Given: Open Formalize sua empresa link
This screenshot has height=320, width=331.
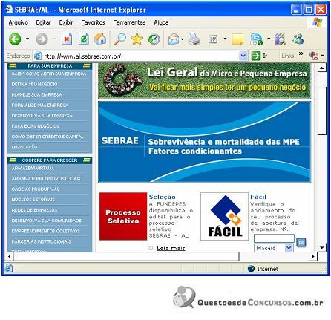Looking at the screenshot, I should point(40,105).
